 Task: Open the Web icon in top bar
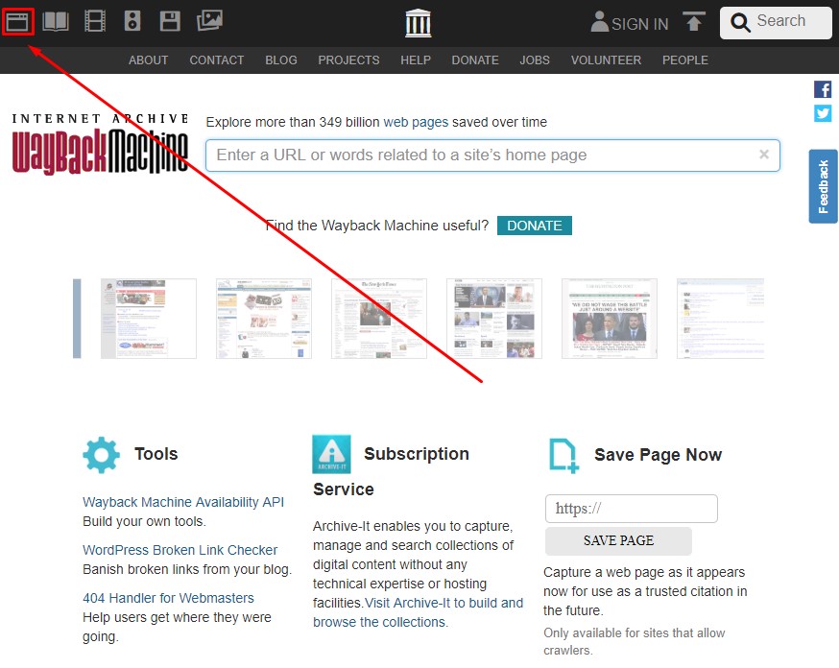click(17, 22)
